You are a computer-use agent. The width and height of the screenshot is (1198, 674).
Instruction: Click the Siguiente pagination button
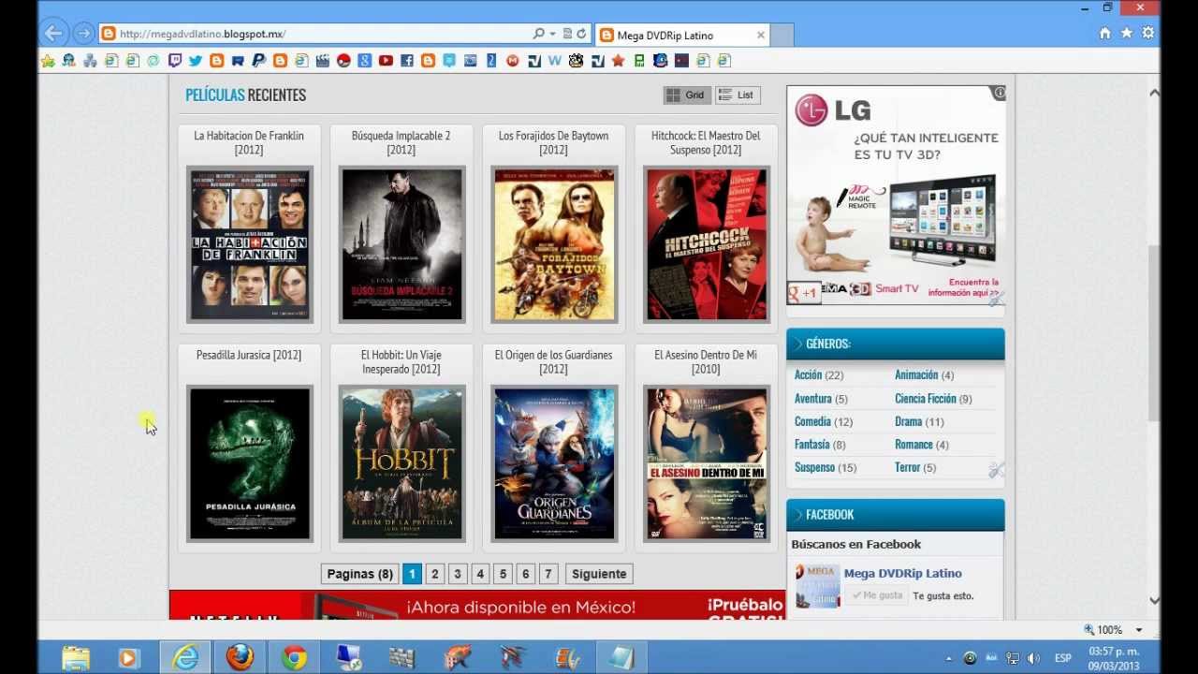599,574
